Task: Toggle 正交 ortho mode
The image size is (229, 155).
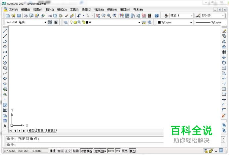Action: [x=68, y=151]
